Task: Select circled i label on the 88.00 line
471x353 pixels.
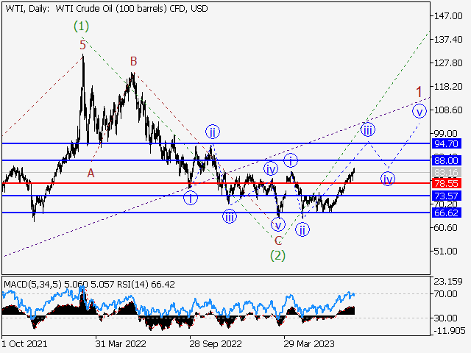Action: [291, 160]
